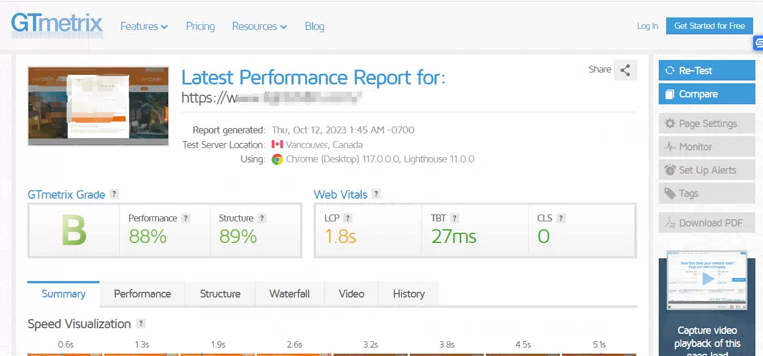
Task: Click the TBT help question mark icon
Action: coord(454,218)
